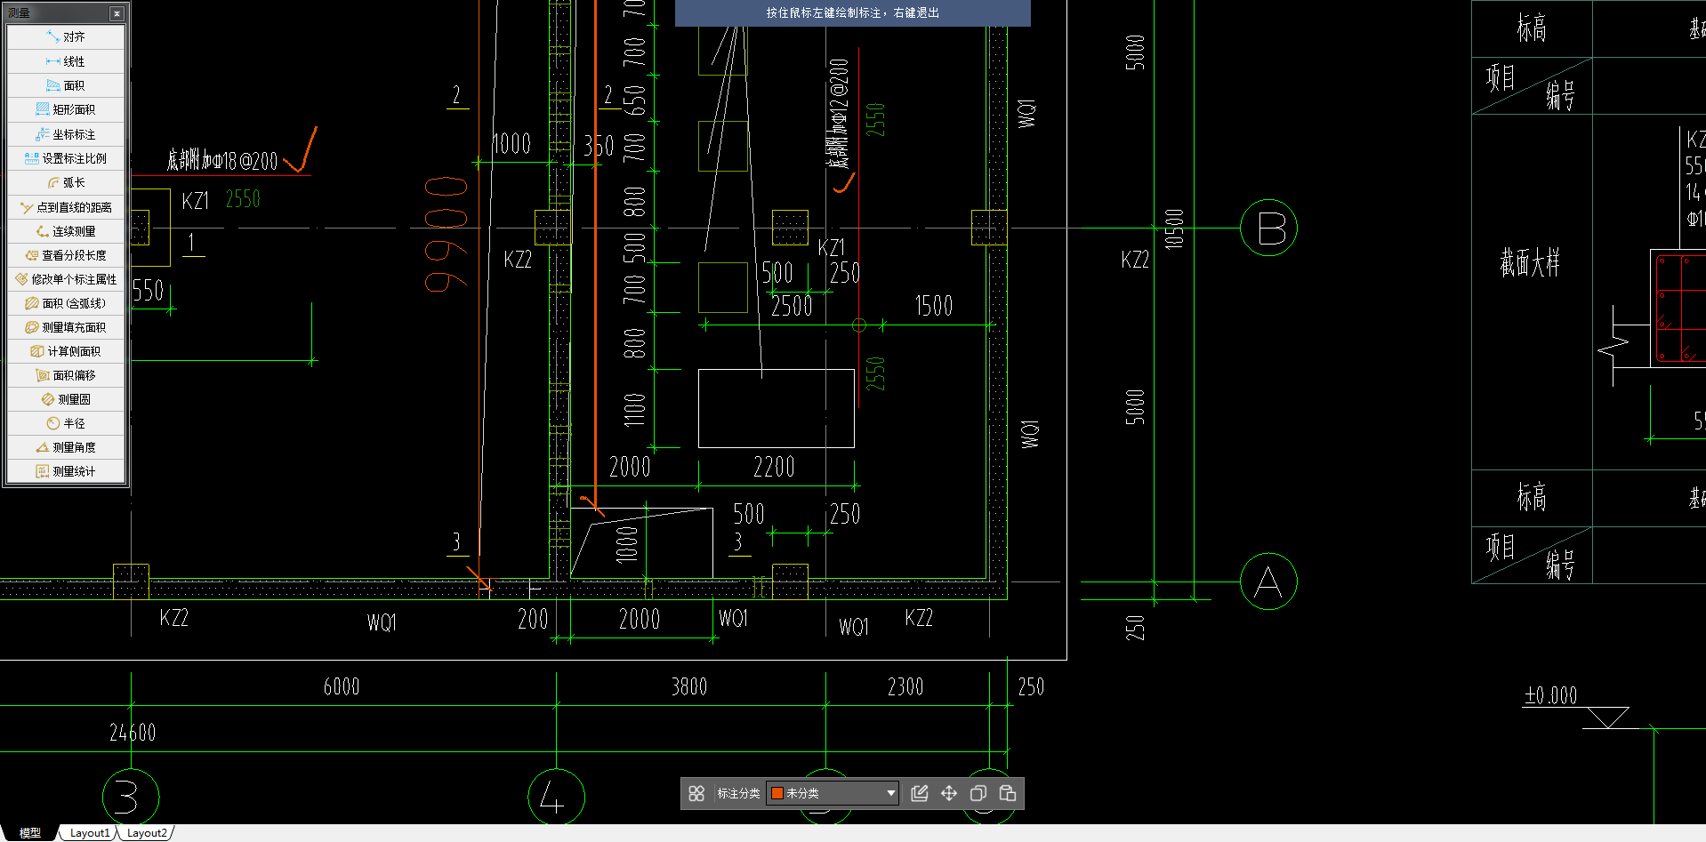Click the 2500 dimension text
The width and height of the screenshot is (1706, 842).
pos(792,306)
